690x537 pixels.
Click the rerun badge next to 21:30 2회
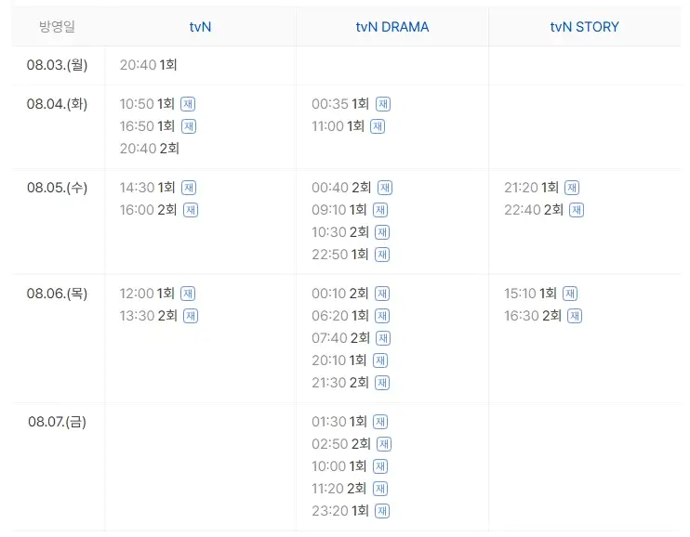coord(382,383)
